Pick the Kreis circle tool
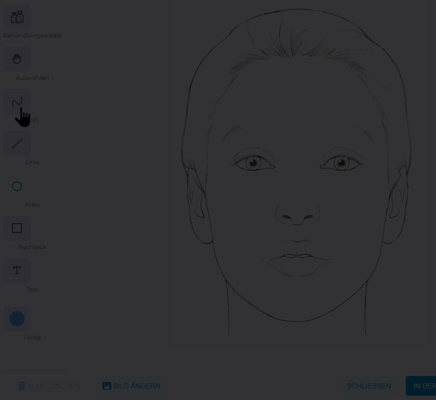Image resolution: width=436 pixels, height=400 pixels. click(x=17, y=186)
